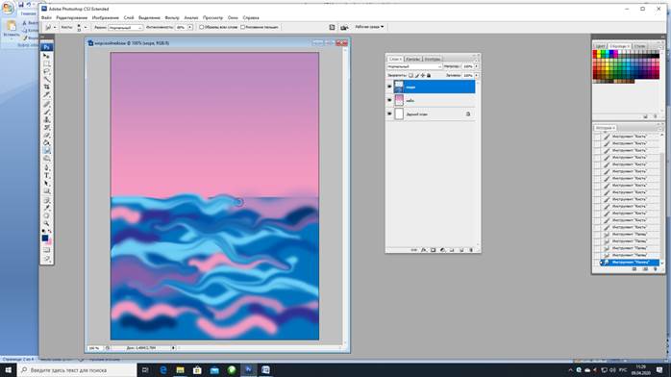
Task: Click the highlighted Smudge tool
Action: [47, 150]
